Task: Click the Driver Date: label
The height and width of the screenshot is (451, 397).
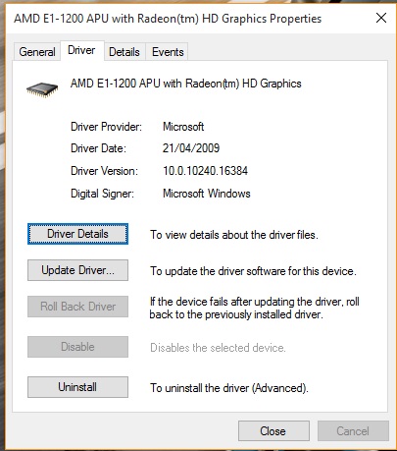Action: click(x=98, y=148)
